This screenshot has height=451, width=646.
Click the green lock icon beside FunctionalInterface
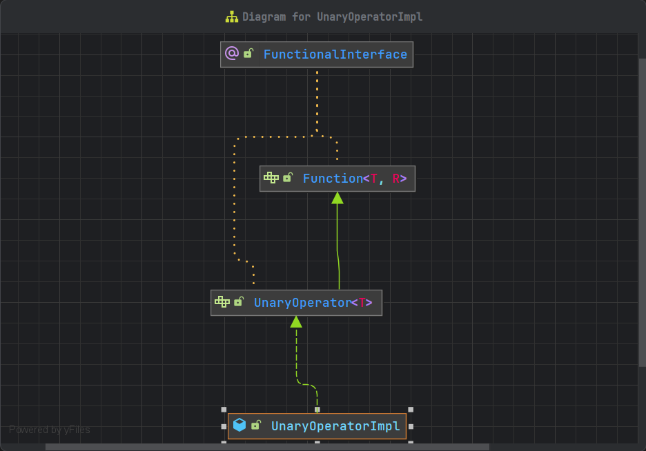click(248, 54)
